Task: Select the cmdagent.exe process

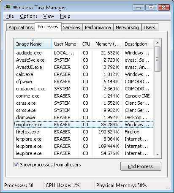Action: click(84, 89)
